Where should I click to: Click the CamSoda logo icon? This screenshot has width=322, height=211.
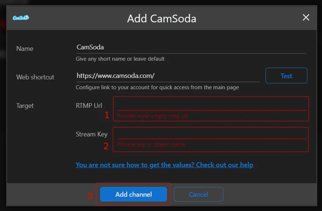[21, 18]
